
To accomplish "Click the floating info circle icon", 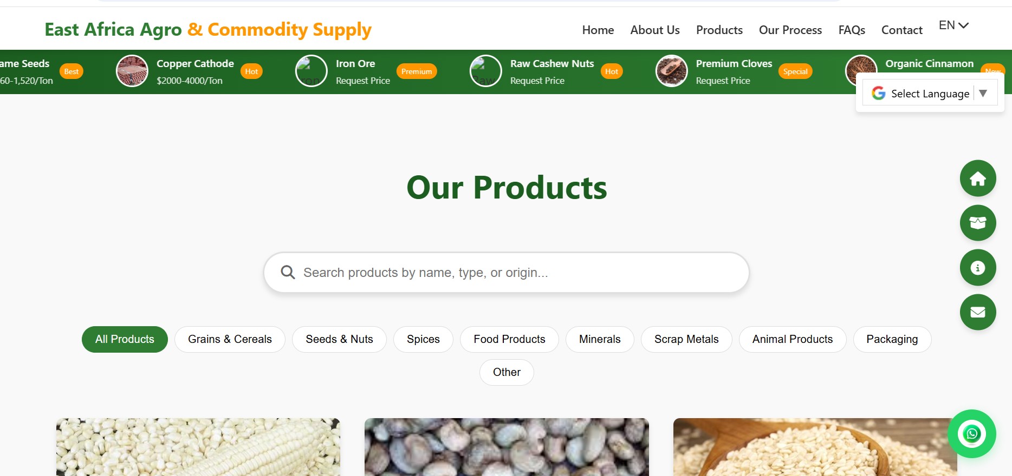I will [x=977, y=268].
